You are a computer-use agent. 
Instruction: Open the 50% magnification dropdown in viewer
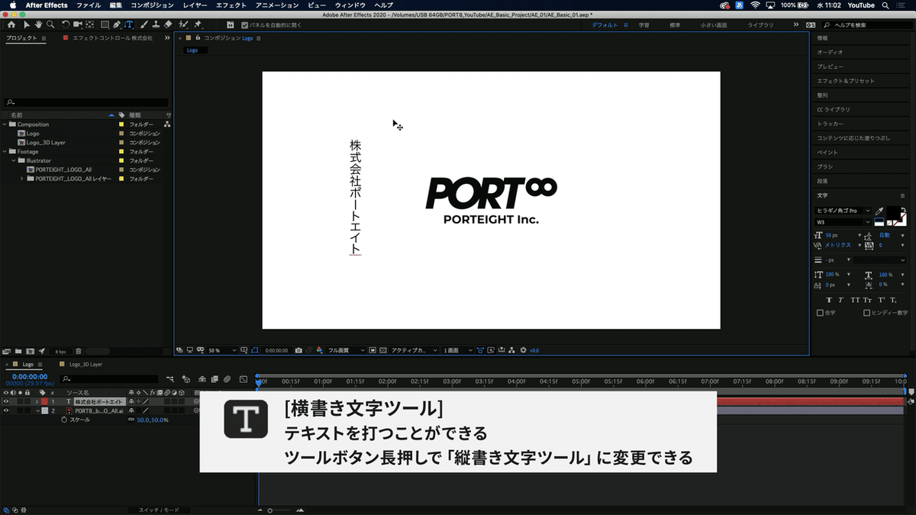[x=222, y=350]
